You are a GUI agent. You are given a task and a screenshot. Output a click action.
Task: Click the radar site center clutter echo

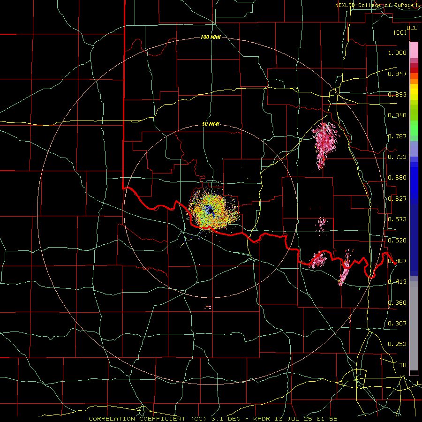(211, 211)
